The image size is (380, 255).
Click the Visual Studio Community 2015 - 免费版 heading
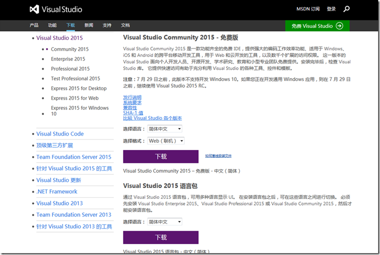coord(181,37)
